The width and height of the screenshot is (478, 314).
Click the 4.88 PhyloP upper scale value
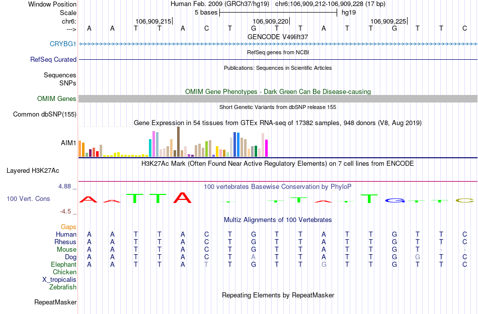pos(64,186)
